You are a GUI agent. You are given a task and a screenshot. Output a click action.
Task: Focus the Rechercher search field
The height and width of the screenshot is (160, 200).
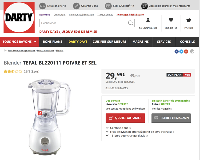click(83, 23)
